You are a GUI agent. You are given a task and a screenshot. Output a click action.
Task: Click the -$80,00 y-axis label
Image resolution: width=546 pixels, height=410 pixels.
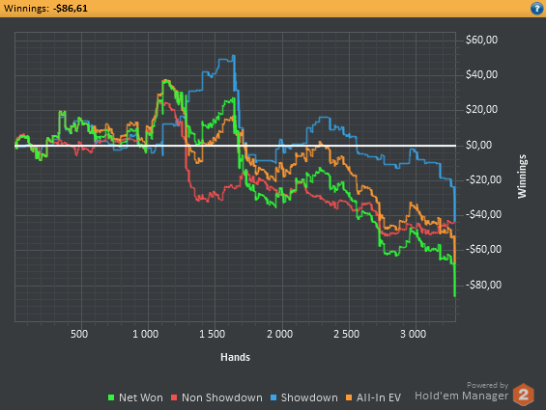pyautogui.click(x=484, y=285)
